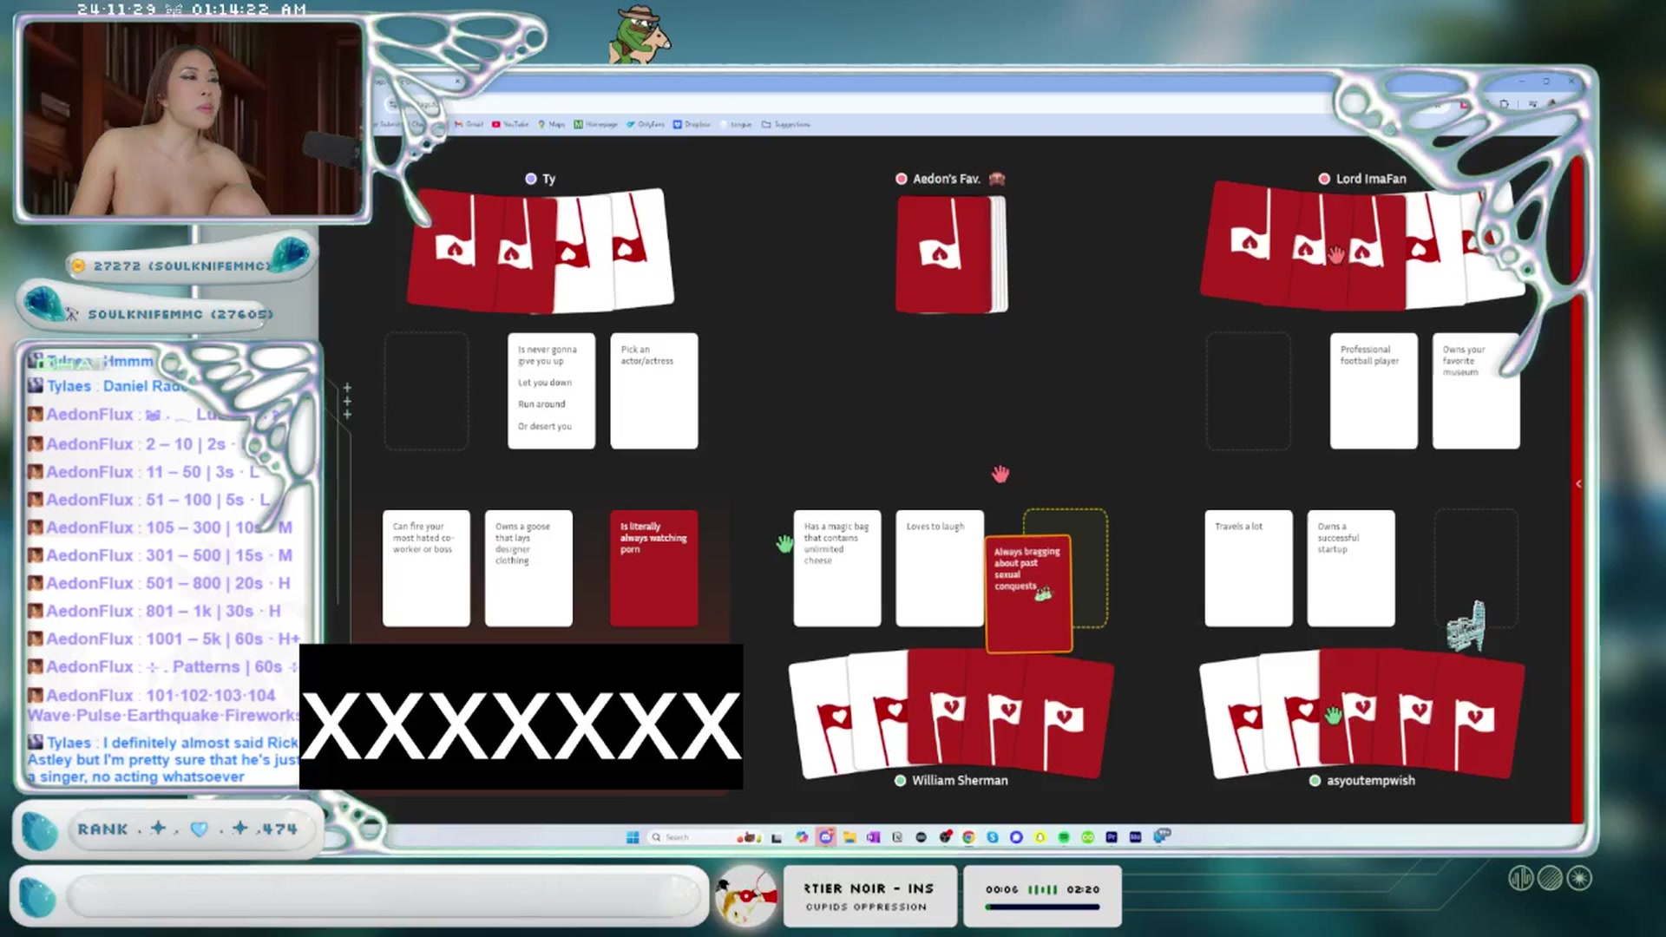Open the Homepage bookmark
Screen dimensions: 1666x937
click(x=596, y=124)
